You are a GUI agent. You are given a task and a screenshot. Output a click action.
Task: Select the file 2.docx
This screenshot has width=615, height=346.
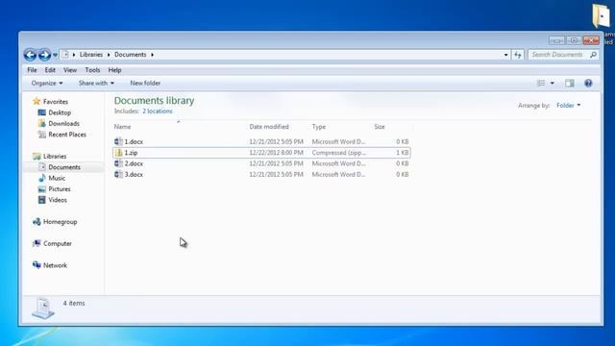134,163
